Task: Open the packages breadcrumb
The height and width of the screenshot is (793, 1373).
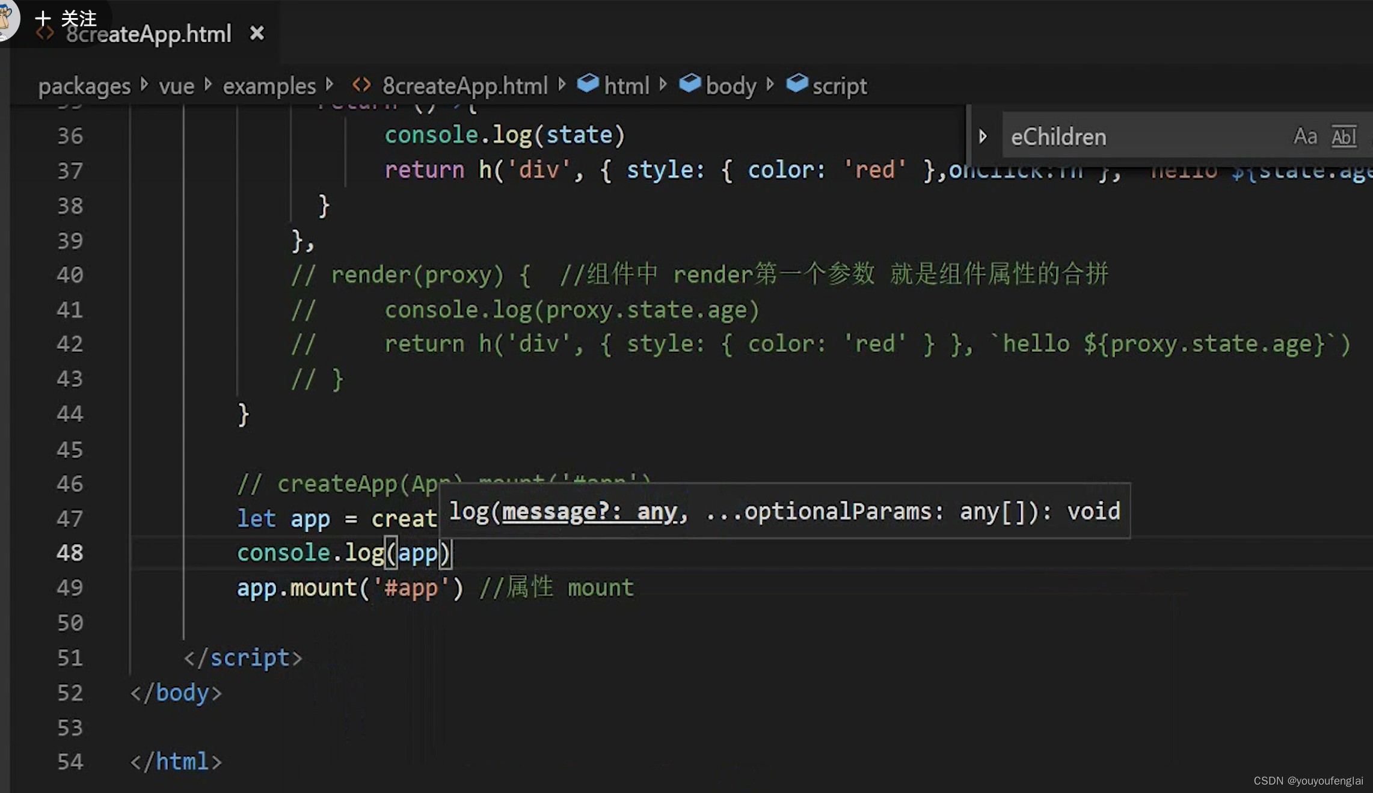Action: click(x=84, y=86)
